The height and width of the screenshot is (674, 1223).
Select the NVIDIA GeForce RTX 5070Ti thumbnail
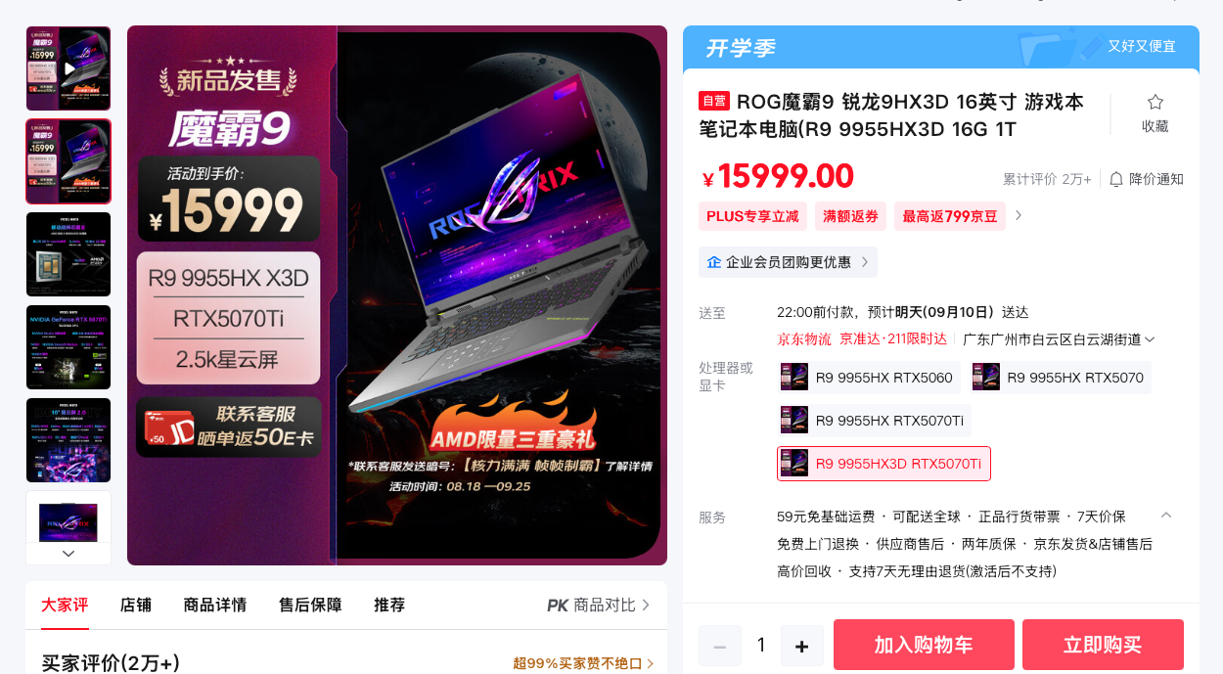coord(68,347)
